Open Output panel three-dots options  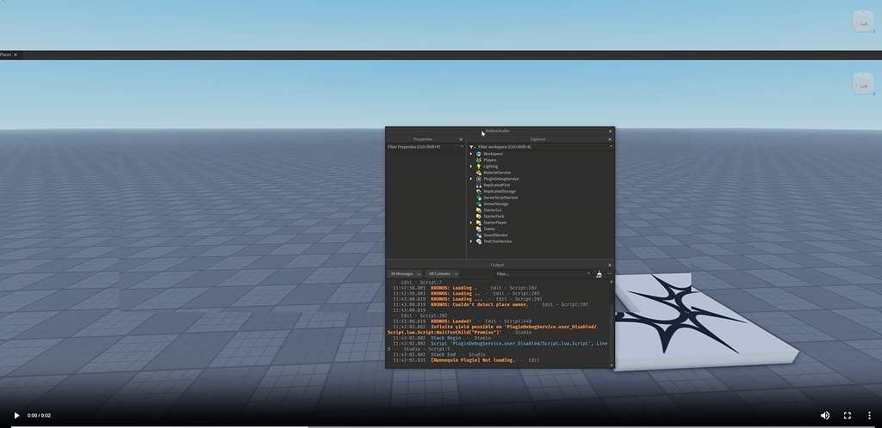(x=610, y=274)
